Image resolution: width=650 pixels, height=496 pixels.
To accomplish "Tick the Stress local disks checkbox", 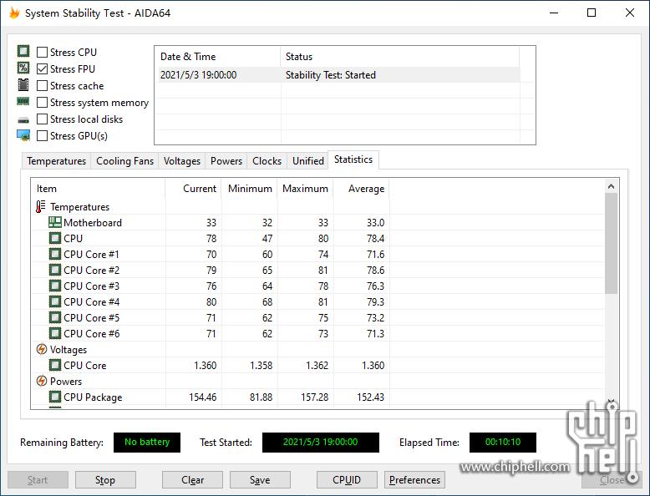I will click(42, 119).
